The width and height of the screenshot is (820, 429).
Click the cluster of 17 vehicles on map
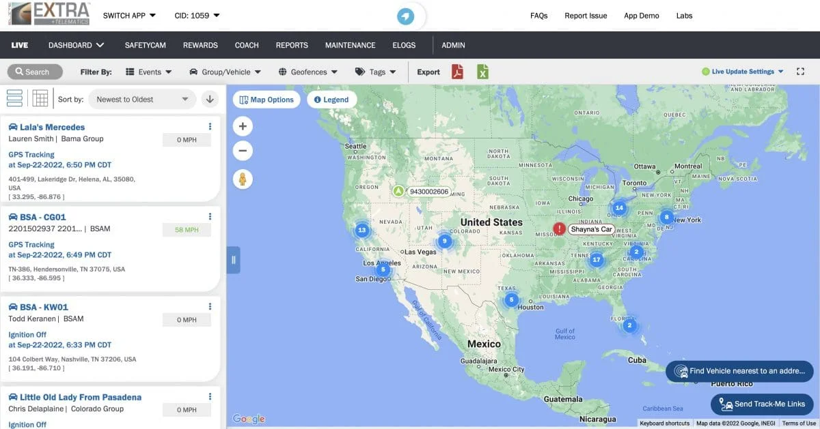coord(597,259)
